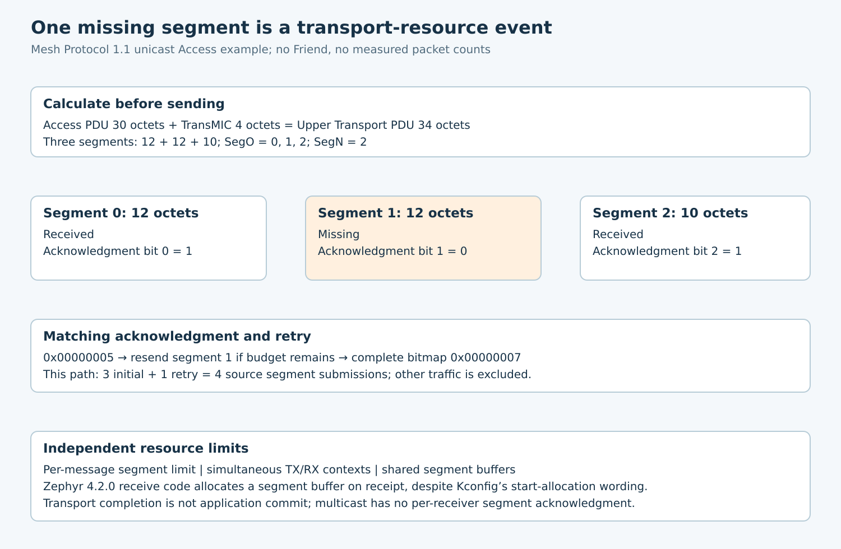
Task: Click the title "One missing segment is a transport-resource event"
Action: coord(291,27)
